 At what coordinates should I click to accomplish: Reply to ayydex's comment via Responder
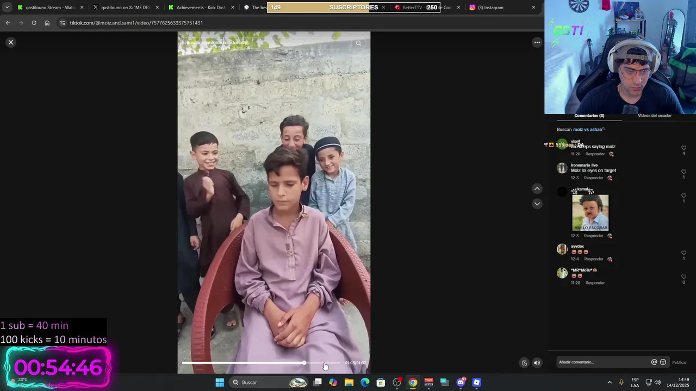(593, 259)
